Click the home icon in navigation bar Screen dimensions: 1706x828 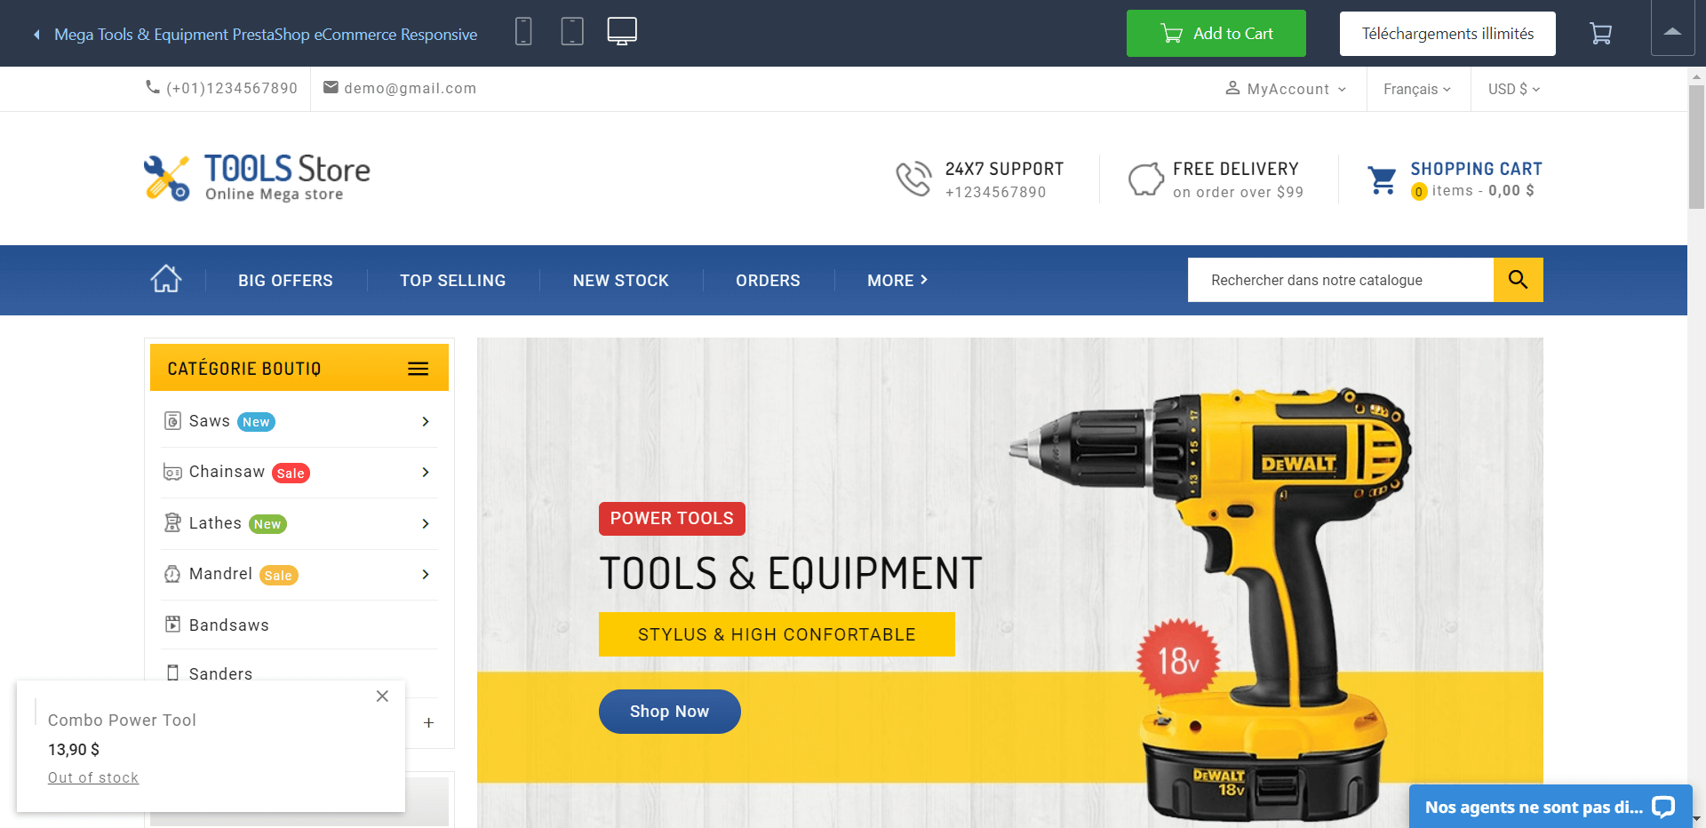coord(166,279)
